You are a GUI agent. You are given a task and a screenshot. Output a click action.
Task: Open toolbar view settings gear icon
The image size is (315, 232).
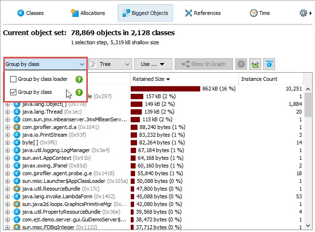tap(241, 64)
